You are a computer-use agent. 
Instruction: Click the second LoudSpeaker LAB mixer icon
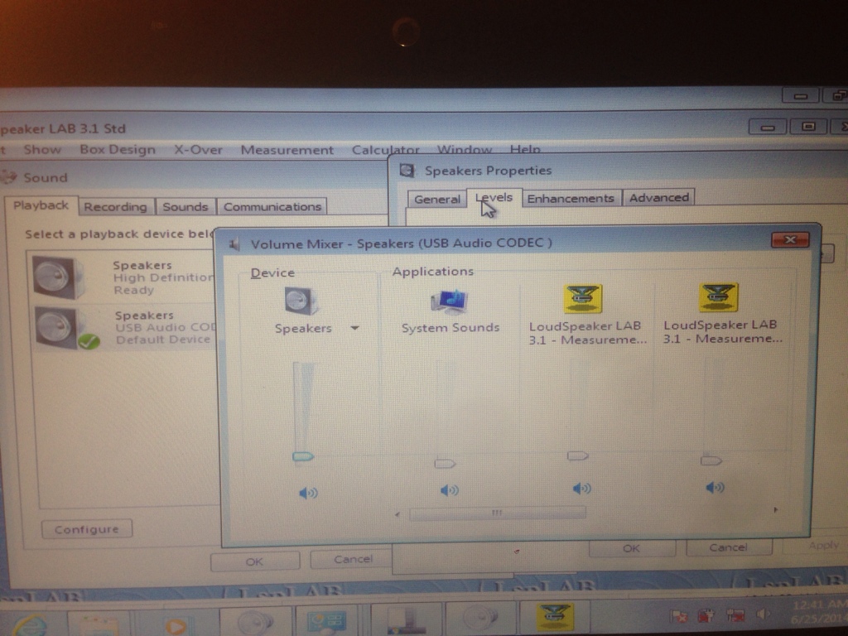718,297
